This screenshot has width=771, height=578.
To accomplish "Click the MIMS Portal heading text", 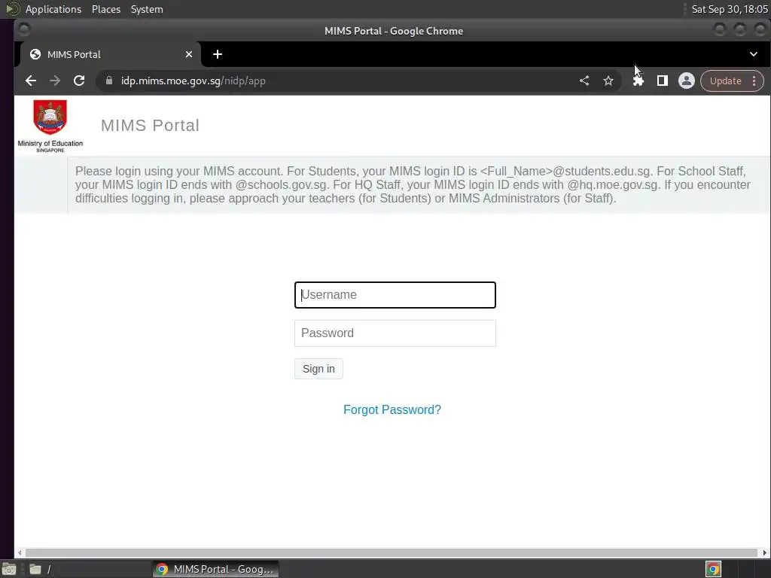I will coord(150,126).
